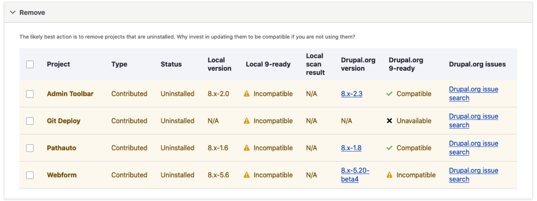Collapse the Remove section chevron
This screenshot has width=537, height=201.
point(13,12)
